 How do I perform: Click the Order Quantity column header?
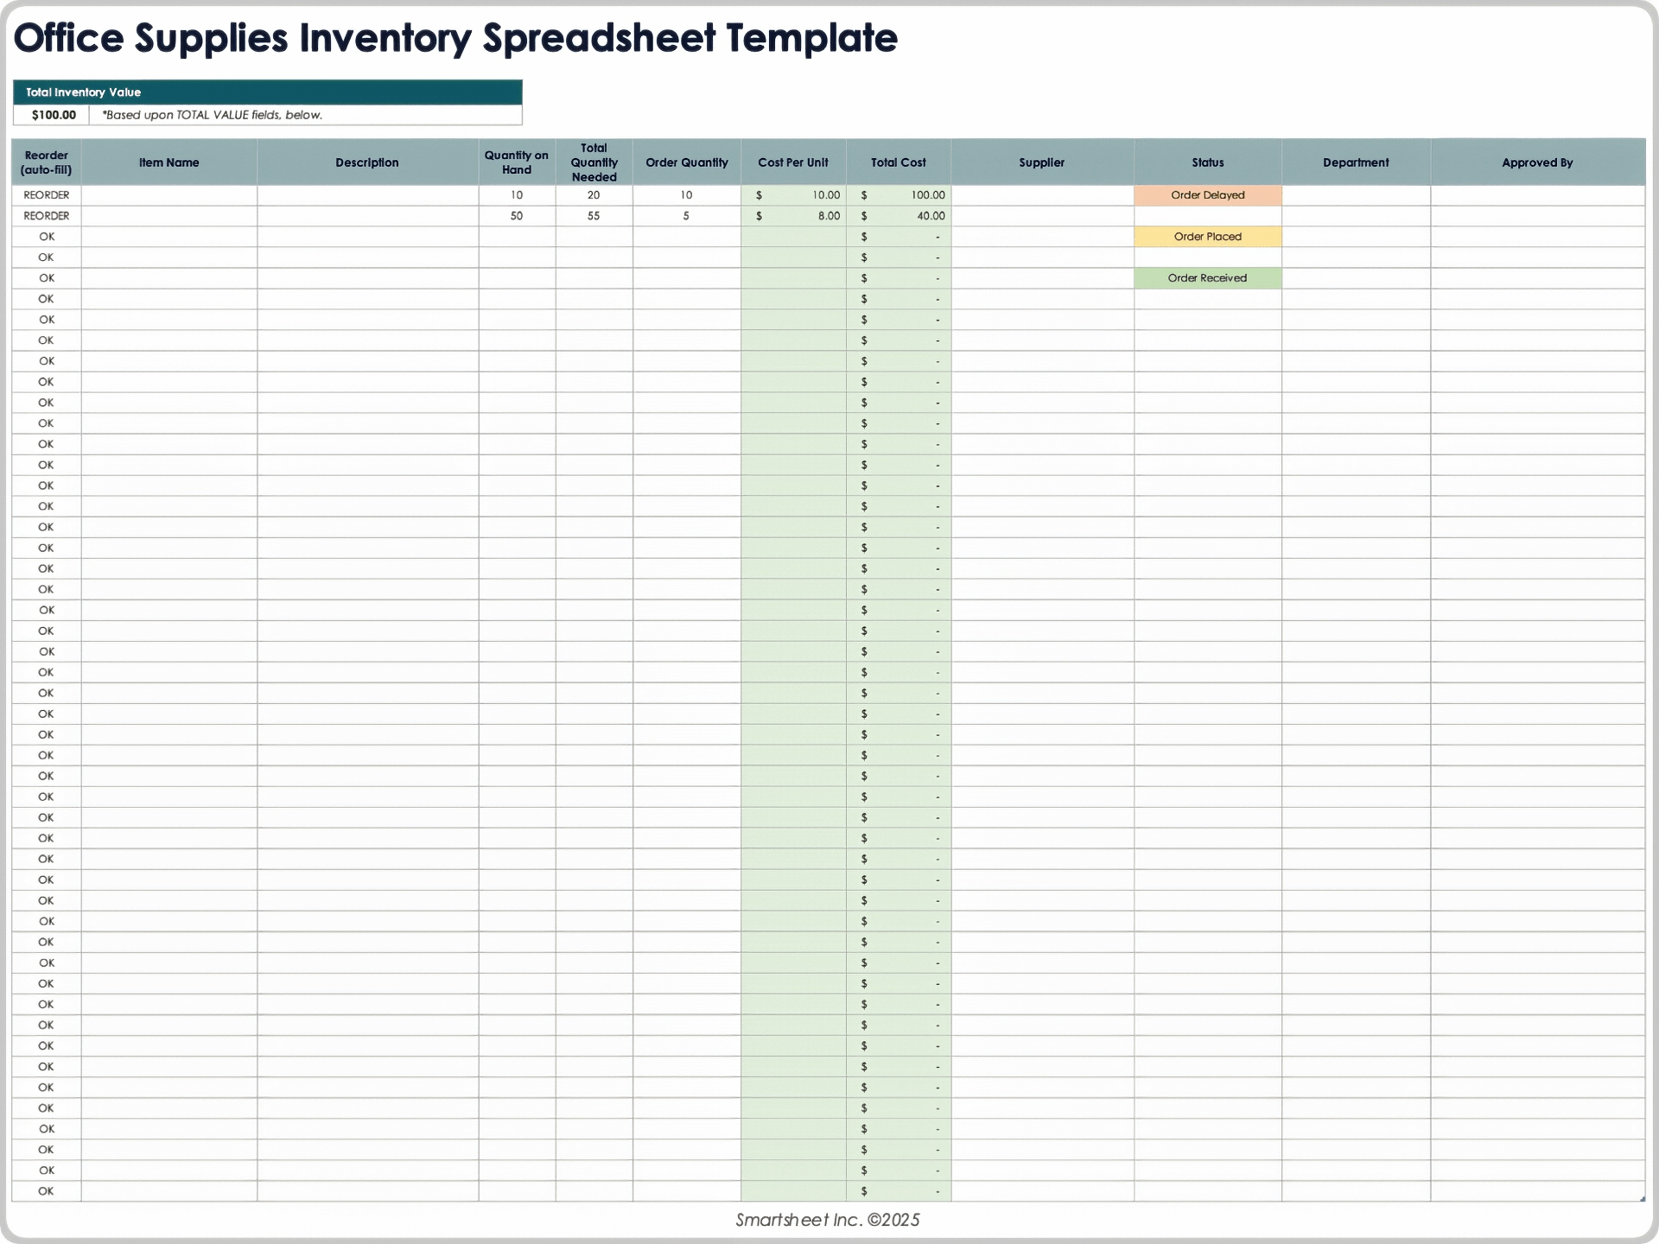coord(686,162)
